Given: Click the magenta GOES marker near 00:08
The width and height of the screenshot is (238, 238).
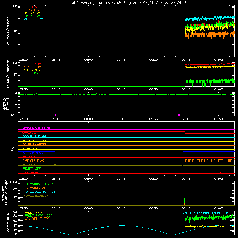Looking at the screenshot, I should (105, 115).
